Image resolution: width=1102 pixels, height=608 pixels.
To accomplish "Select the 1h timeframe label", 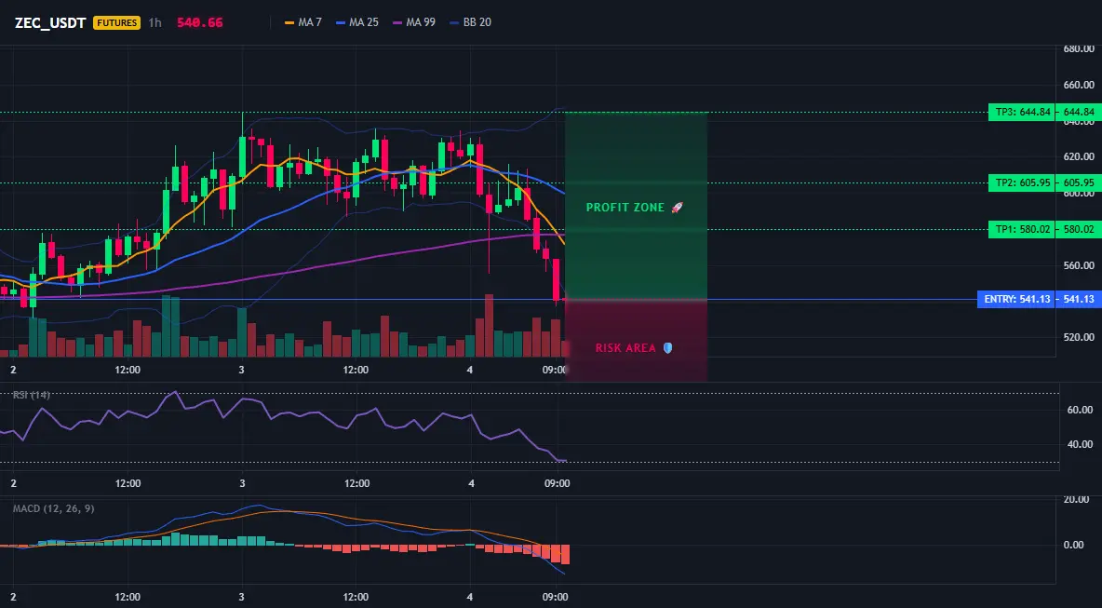I will [155, 22].
